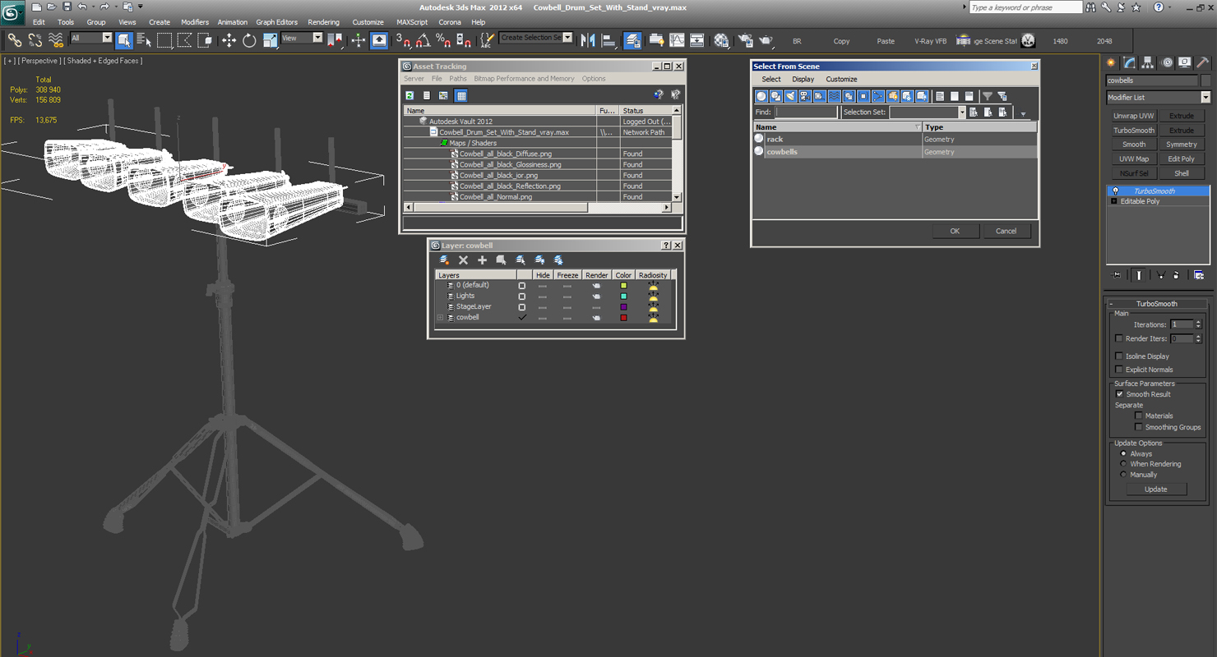Viewport: 1217px width, 657px height.
Task: Open the Hierarchy command panel tab
Action: (x=1147, y=62)
